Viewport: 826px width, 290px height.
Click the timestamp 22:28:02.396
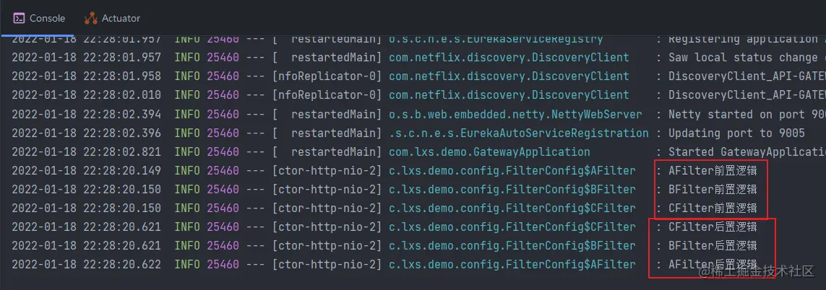point(122,133)
